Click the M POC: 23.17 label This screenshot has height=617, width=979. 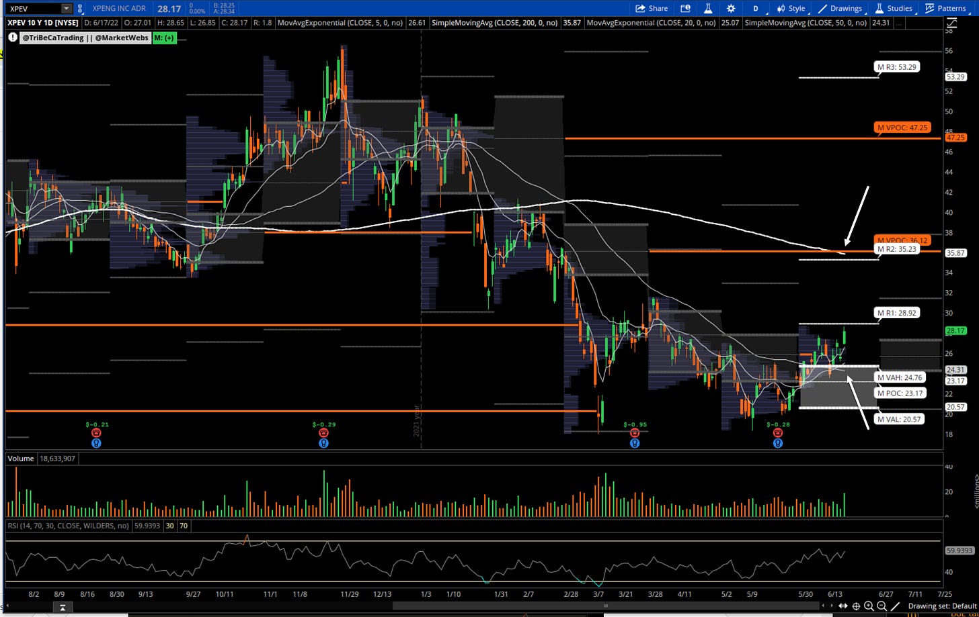(x=900, y=393)
